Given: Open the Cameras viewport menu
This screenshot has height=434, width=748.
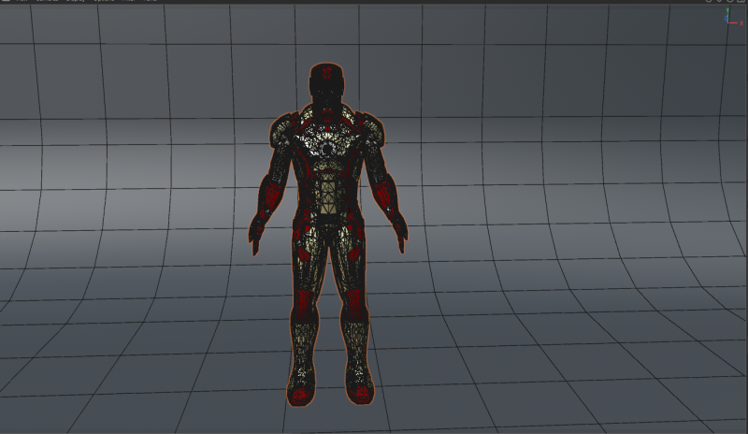Looking at the screenshot, I should click(x=47, y=1).
